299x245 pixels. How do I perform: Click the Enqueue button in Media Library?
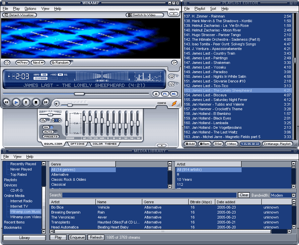click(x=77, y=237)
